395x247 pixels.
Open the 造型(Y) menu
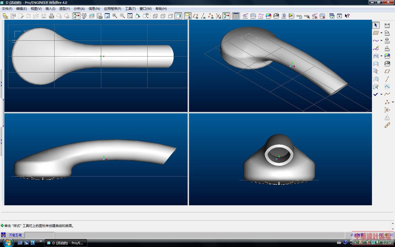coord(64,9)
